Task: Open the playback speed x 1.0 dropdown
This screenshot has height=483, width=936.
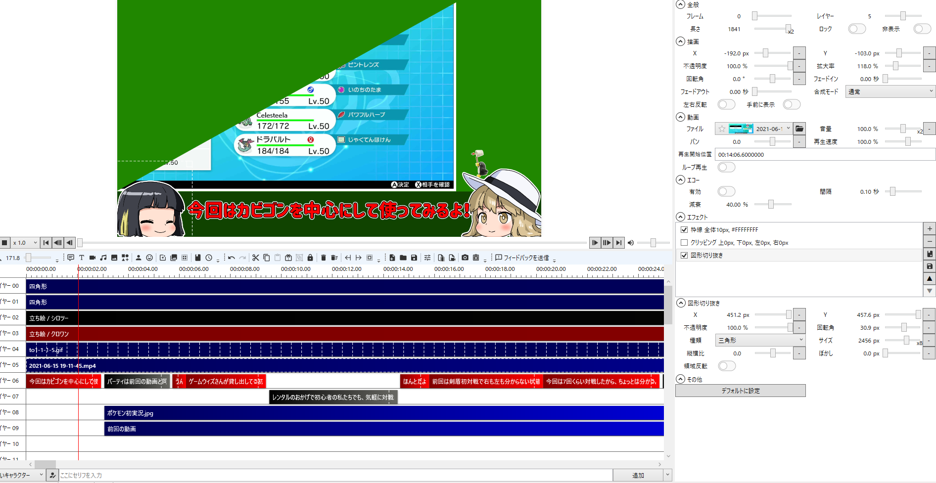Action: tap(25, 243)
